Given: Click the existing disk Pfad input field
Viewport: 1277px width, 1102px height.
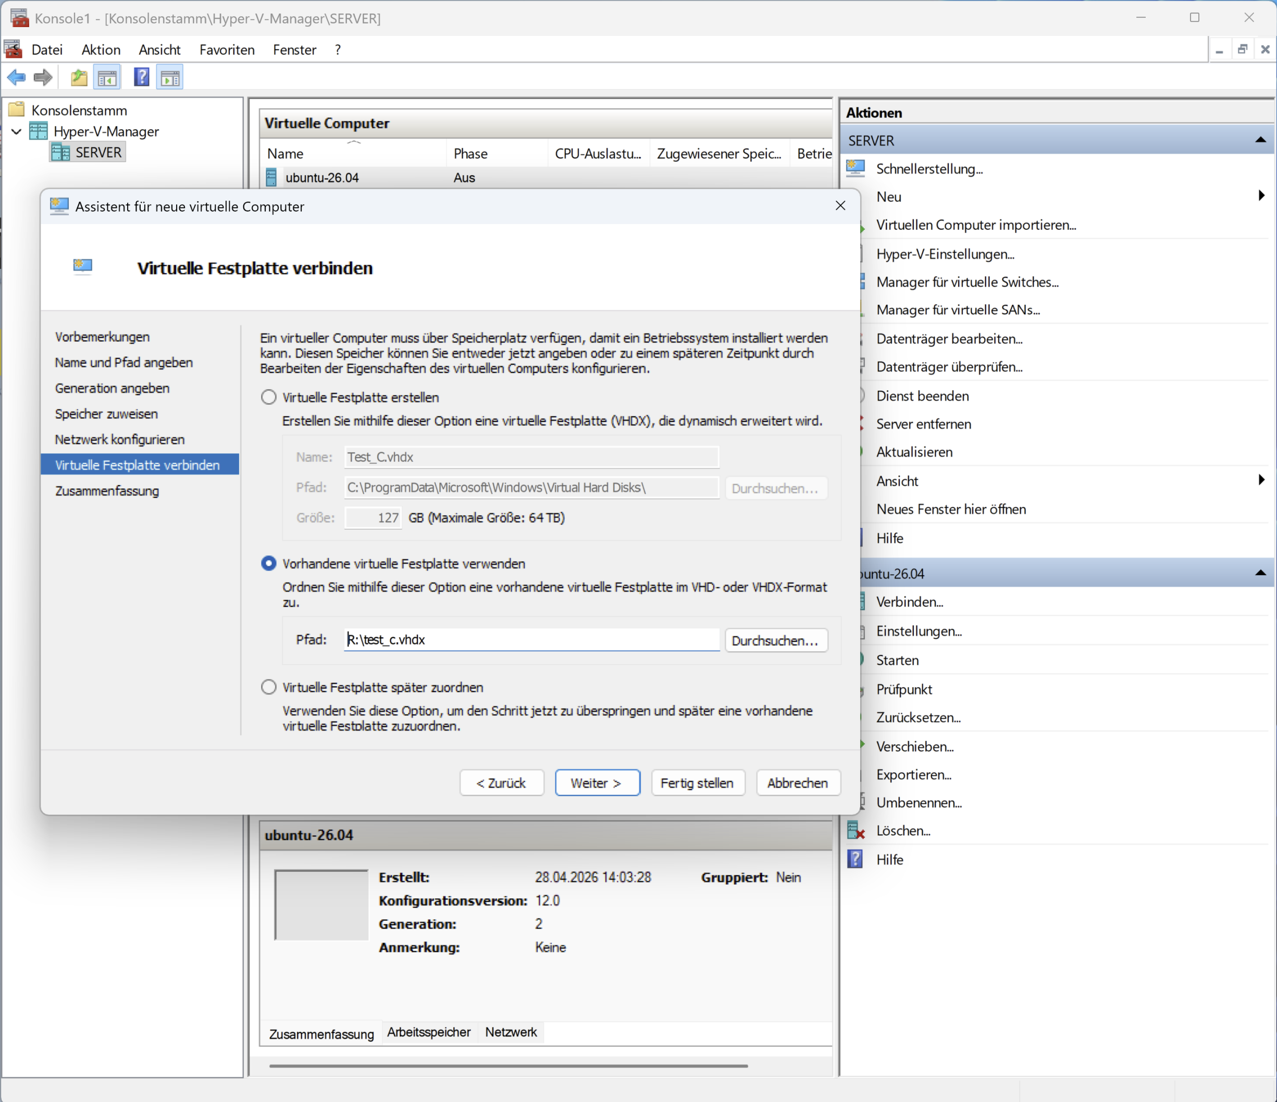Looking at the screenshot, I should coord(532,640).
